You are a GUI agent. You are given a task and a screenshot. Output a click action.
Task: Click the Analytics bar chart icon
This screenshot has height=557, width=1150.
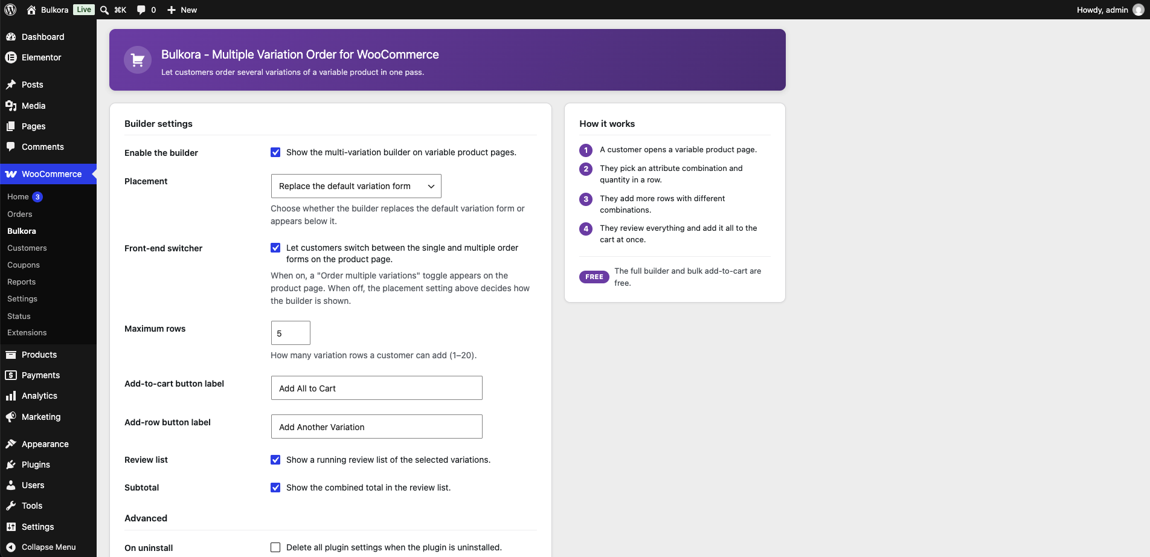point(11,396)
